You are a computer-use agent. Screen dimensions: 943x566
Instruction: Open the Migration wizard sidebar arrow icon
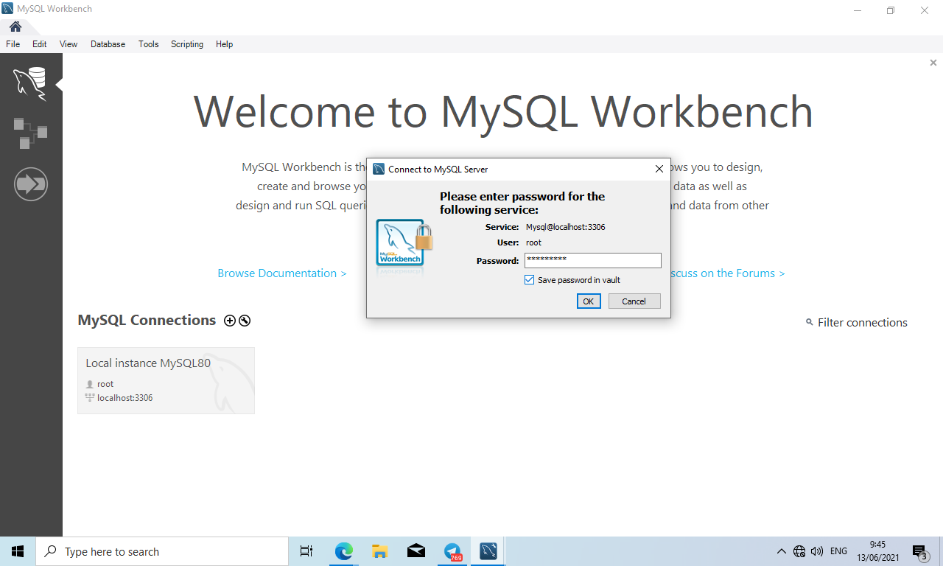tap(31, 184)
